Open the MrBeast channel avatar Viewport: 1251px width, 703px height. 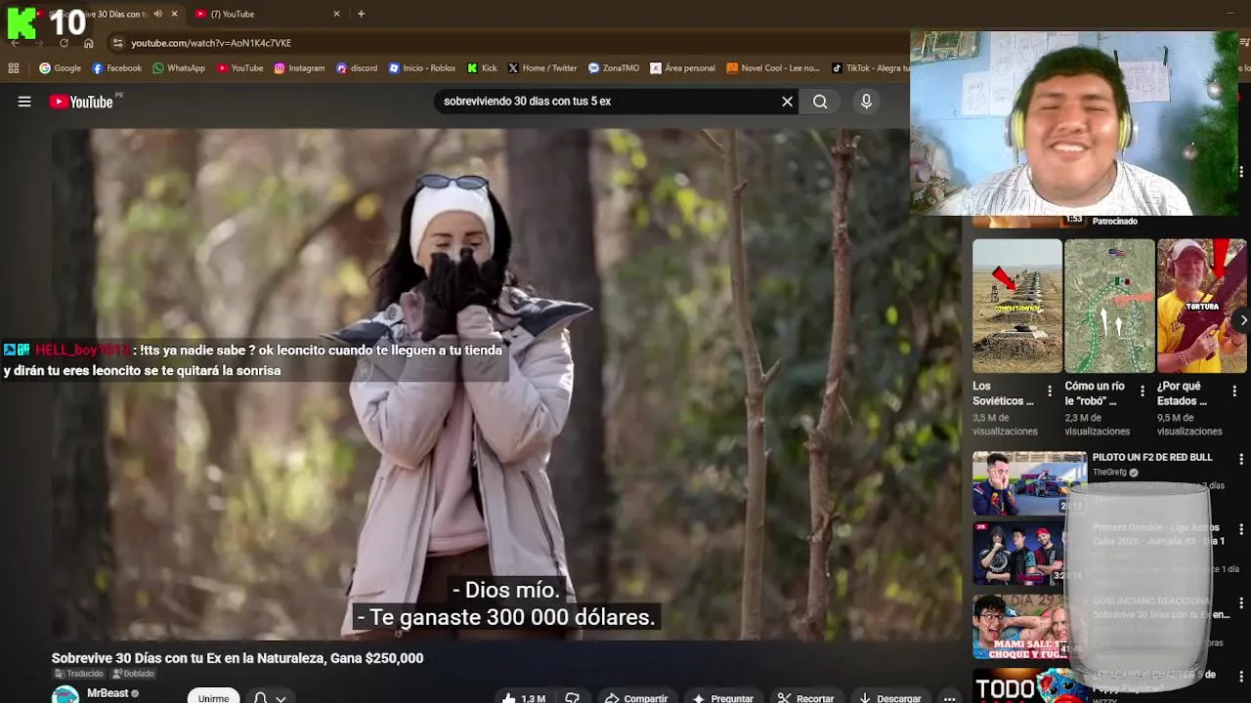(x=65, y=694)
